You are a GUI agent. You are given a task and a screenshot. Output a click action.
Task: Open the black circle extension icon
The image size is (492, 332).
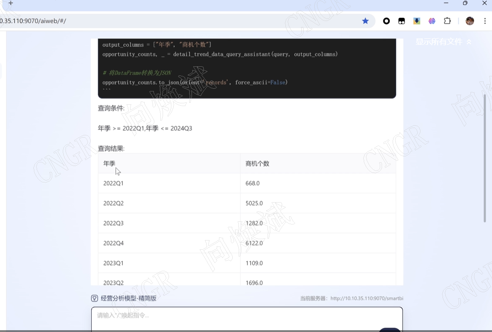386,21
